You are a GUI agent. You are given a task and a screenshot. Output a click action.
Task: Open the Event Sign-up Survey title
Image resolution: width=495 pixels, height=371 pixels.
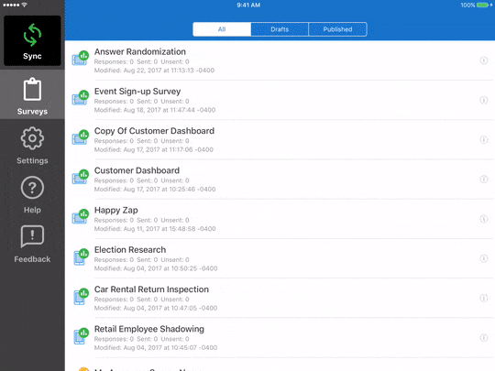pos(137,92)
